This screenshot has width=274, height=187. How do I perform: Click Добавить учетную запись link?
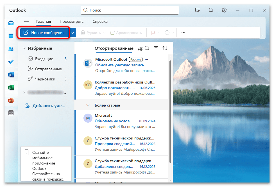[x=45, y=106]
